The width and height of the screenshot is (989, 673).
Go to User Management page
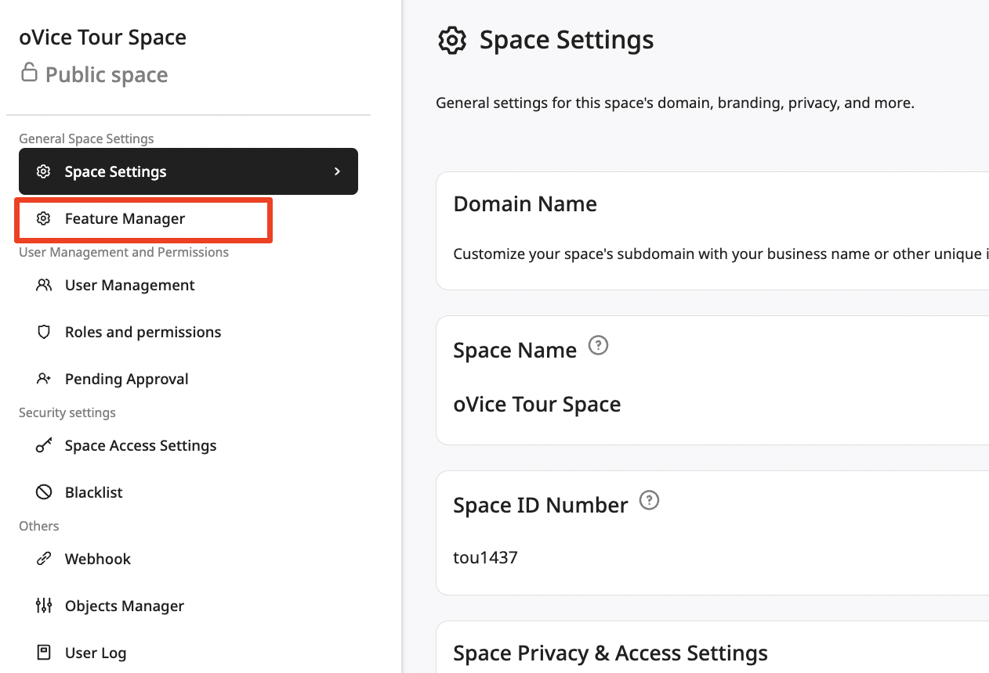pos(188,285)
